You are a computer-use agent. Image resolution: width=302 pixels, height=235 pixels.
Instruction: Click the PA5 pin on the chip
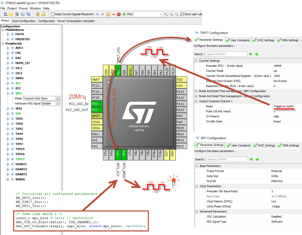click(x=118, y=154)
